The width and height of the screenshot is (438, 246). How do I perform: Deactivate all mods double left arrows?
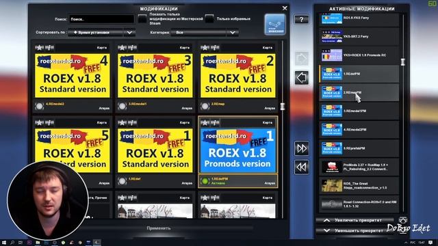pos(302,167)
